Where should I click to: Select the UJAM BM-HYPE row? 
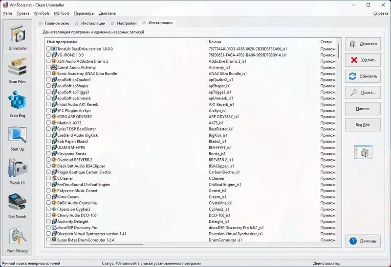[x=191, y=147]
